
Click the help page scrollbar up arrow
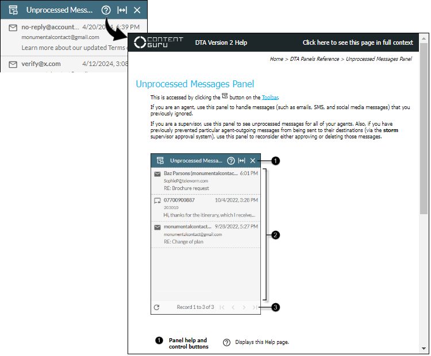tap(424, 38)
